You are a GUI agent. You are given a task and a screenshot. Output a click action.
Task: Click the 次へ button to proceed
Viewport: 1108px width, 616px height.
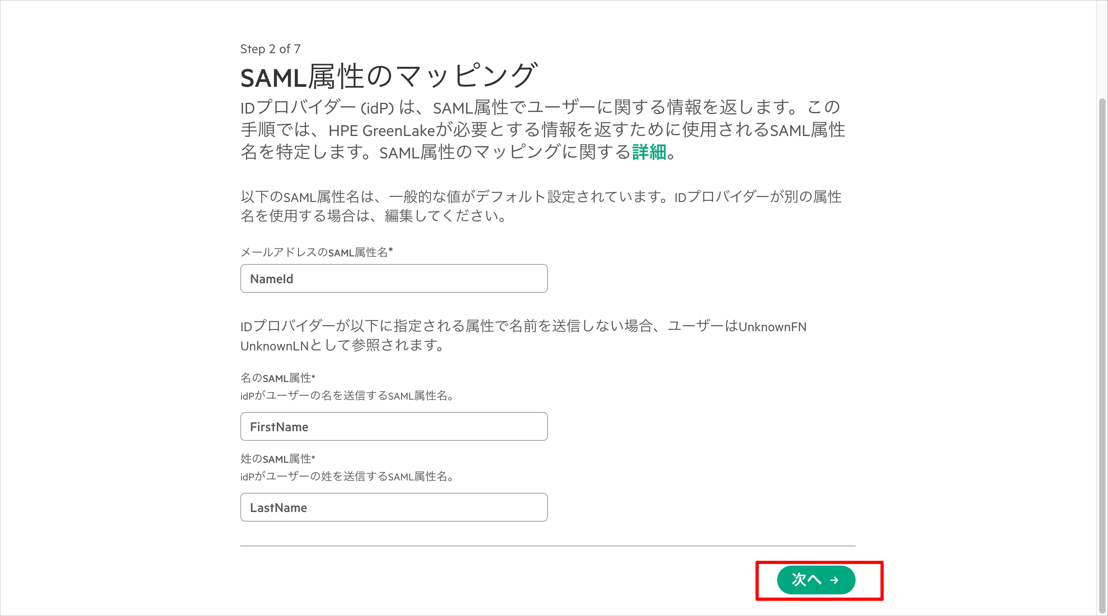[816, 580]
